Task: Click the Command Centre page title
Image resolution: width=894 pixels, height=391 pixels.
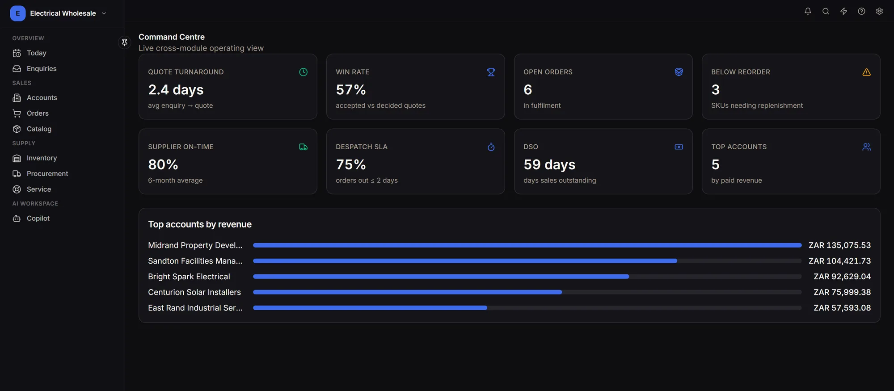Action: (172, 37)
